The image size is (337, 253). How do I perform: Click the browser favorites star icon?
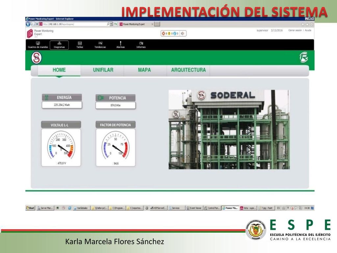point(307,24)
